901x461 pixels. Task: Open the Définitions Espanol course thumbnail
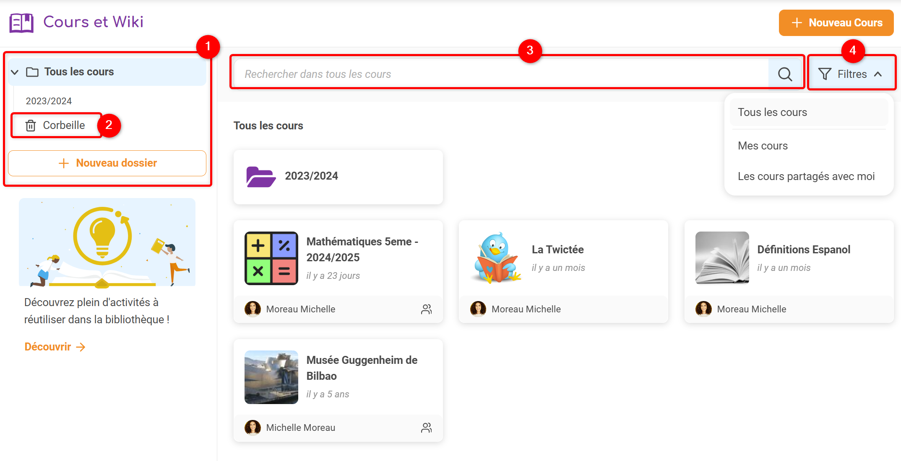coord(722,258)
